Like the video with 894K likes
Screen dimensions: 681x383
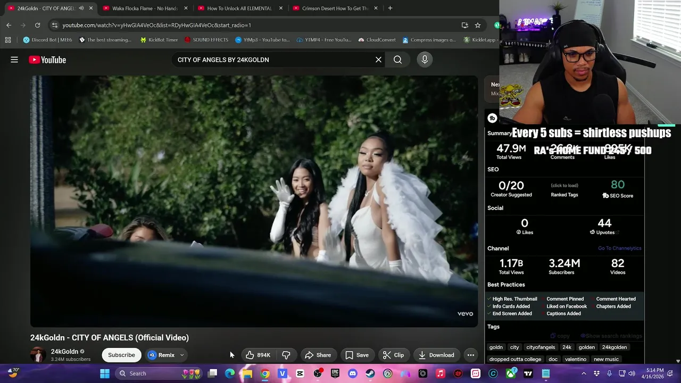pos(258,355)
